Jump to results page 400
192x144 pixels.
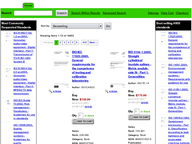point(85,43)
